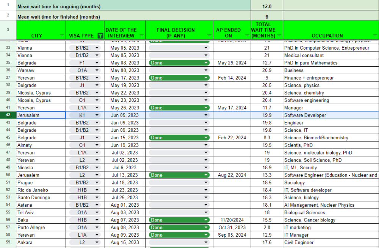
Task: Select the mean finished wait value 8 cell
Action: [x=267, y=16]
